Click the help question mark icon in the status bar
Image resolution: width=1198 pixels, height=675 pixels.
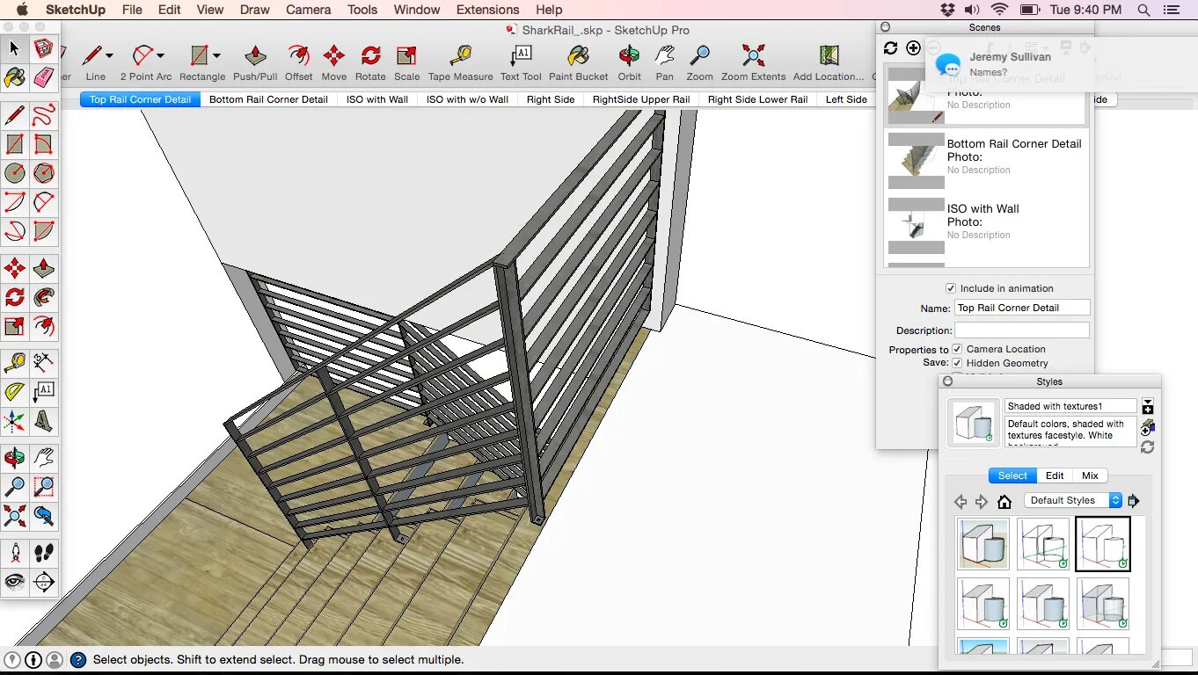click(x=78, y=660)
